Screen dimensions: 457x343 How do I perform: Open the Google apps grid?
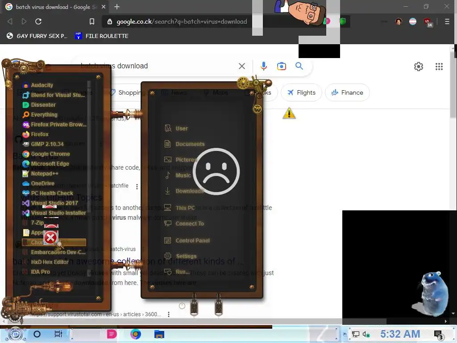point(439,67)
